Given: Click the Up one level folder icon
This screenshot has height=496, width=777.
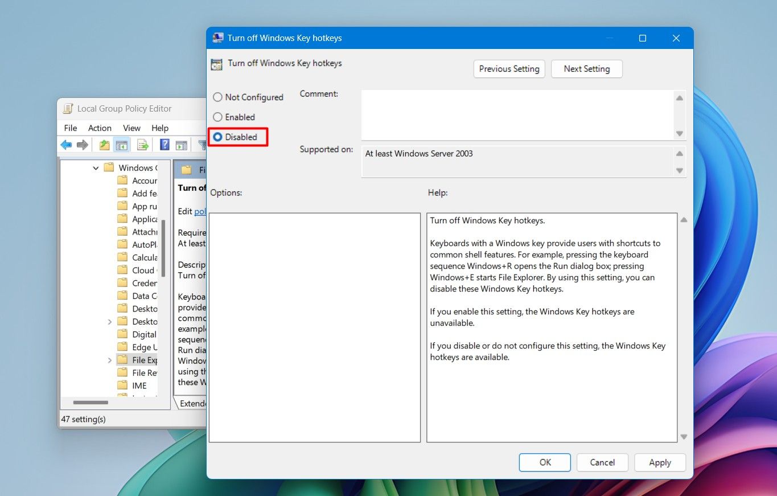Looking at the screenshot, I should click(x=104, y=145).
